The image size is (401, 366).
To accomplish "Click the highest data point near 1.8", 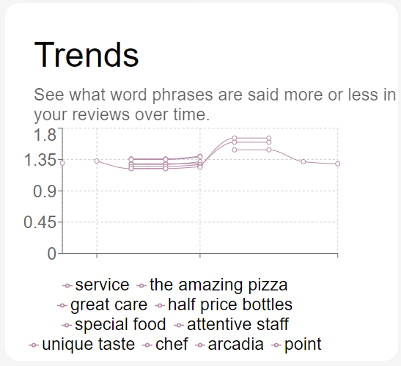I will [x=235, y=138].
